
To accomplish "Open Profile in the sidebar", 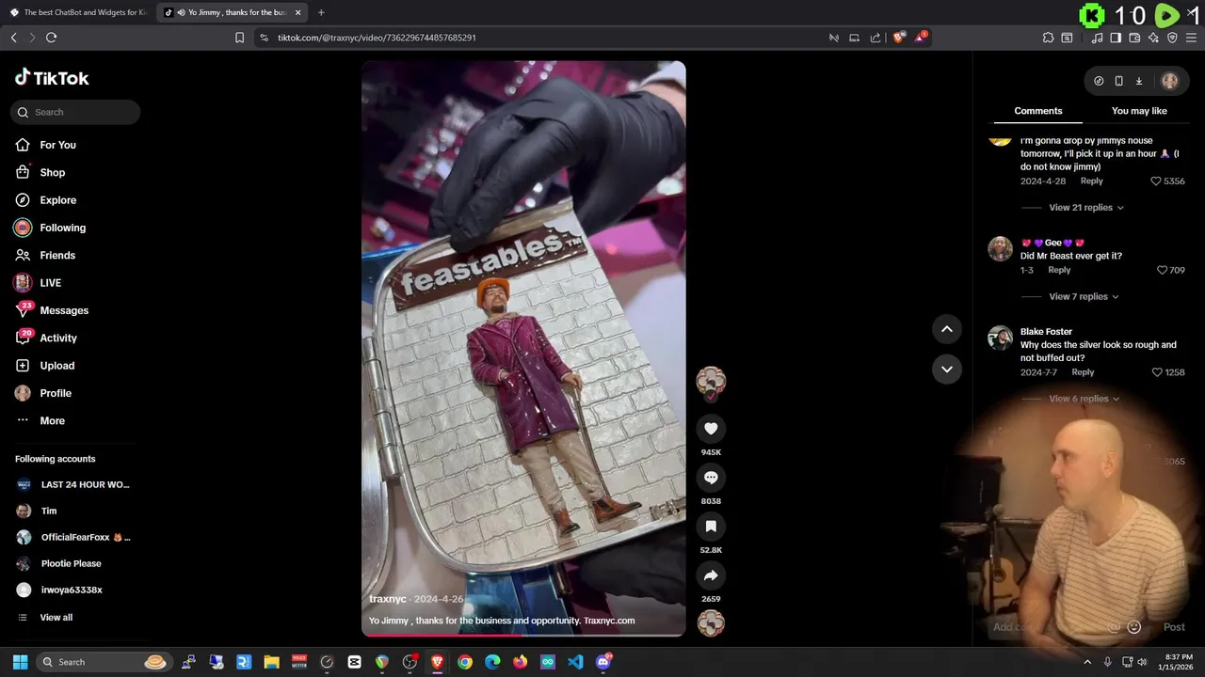I will (55, 393).
